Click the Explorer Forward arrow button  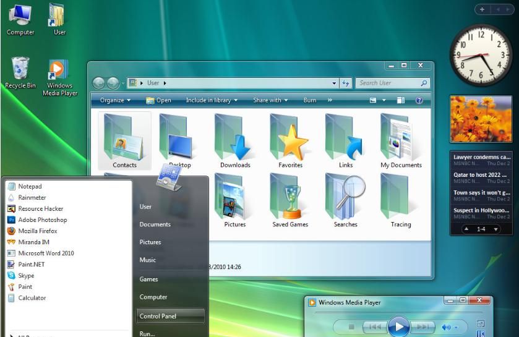(x=113, y=83)
